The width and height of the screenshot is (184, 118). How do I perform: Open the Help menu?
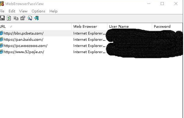coord(53,11)
